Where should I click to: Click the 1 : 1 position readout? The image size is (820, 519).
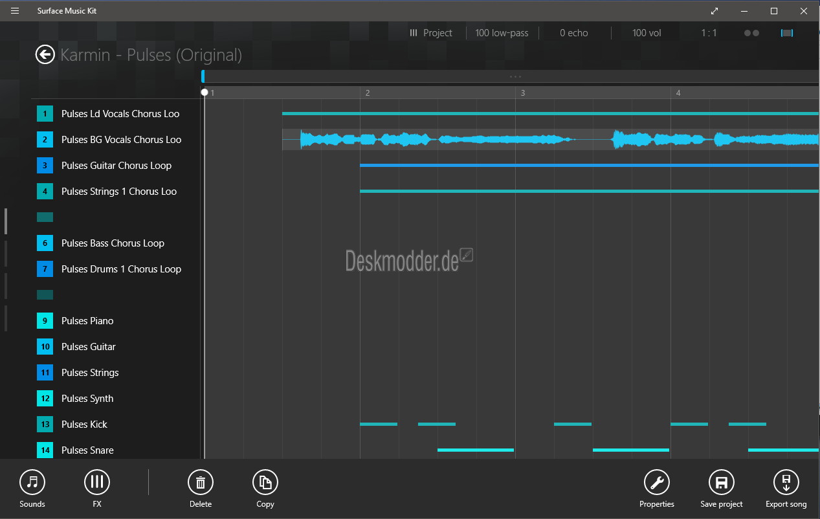point(709,33)
